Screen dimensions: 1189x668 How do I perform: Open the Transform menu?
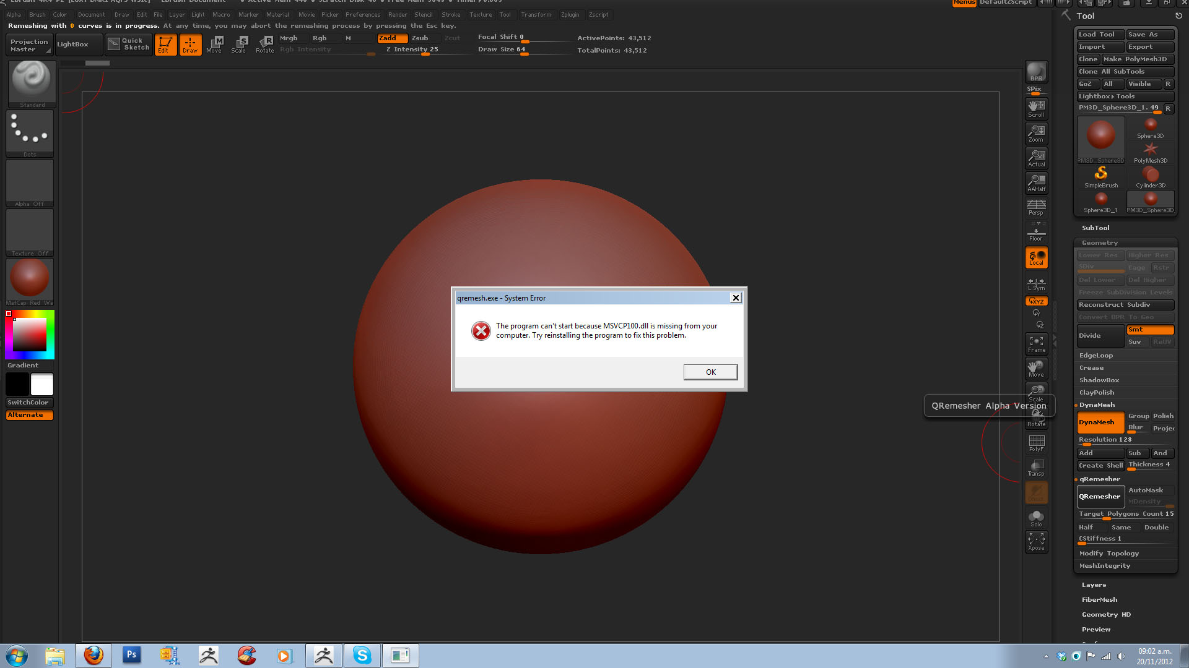(536, 15)
